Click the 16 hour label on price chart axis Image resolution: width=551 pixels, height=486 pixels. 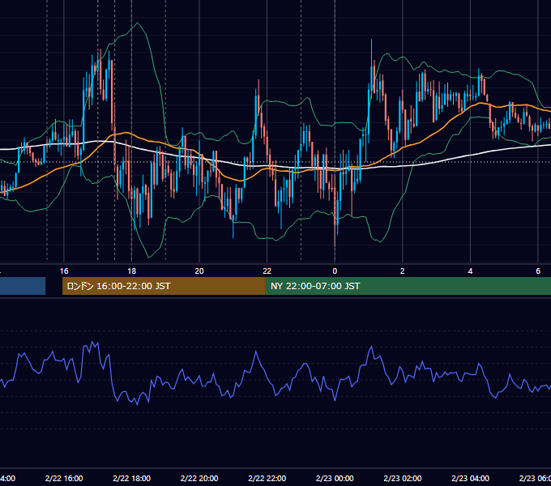[64, 271]
